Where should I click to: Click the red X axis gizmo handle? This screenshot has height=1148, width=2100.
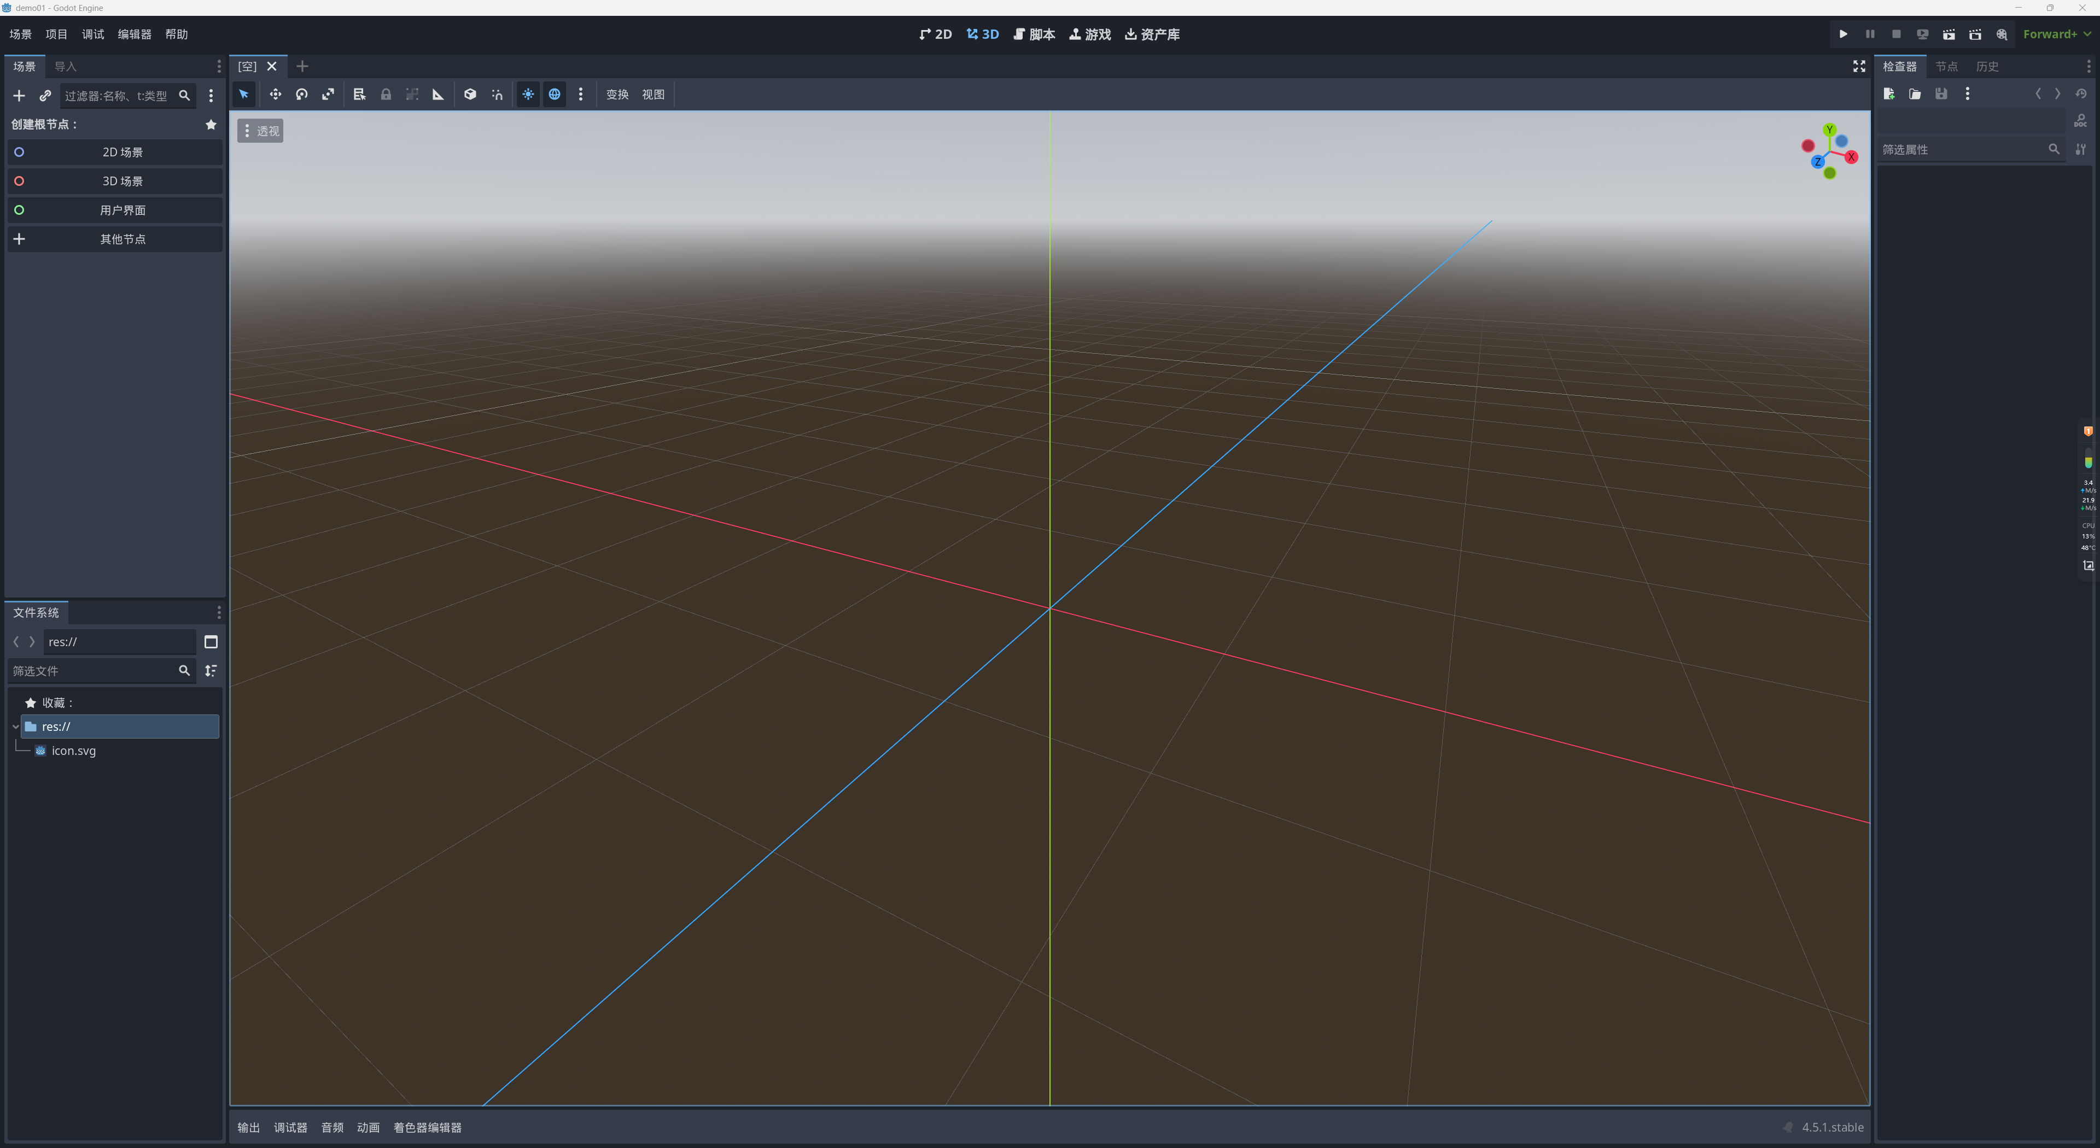pyautogui.click(x=1851, y=157)
